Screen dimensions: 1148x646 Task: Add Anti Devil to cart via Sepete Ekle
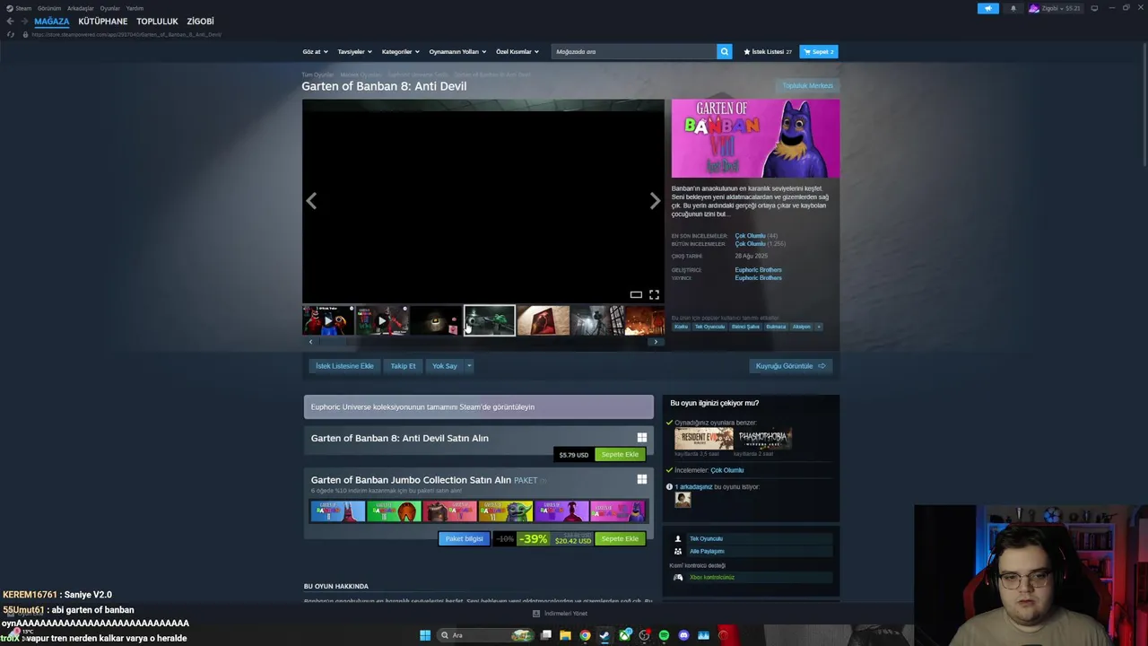coord(620,454)
